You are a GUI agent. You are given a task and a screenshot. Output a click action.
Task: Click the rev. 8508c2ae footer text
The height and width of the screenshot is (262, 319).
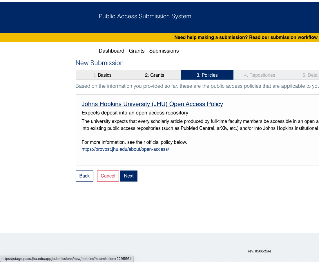(x=259, y=251)
